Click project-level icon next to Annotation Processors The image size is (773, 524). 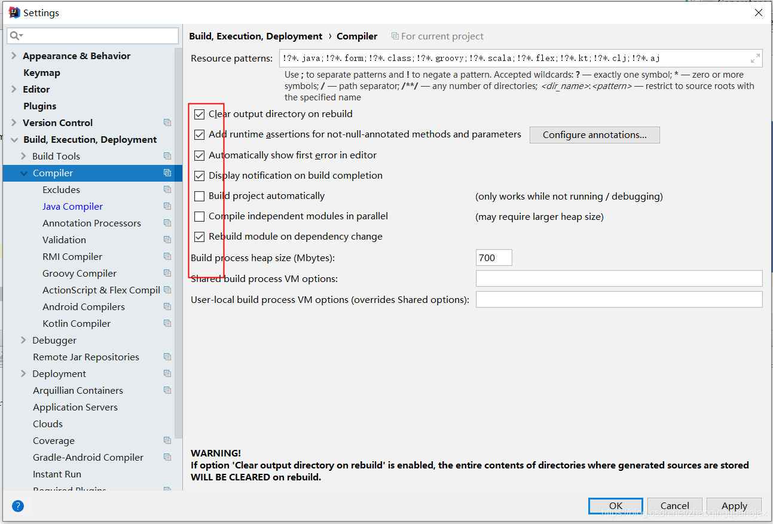pos(167,223)
